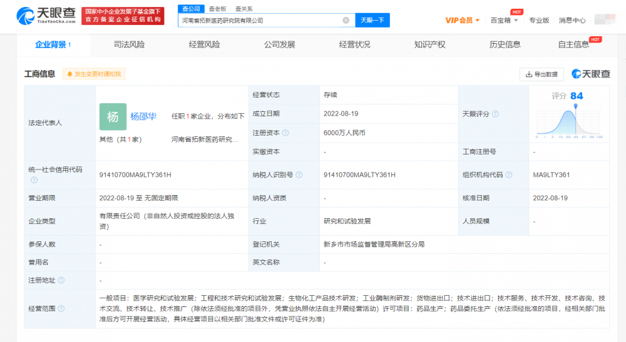
Task: Click the blurred user avatar at top right
Action: click(605, 19)
